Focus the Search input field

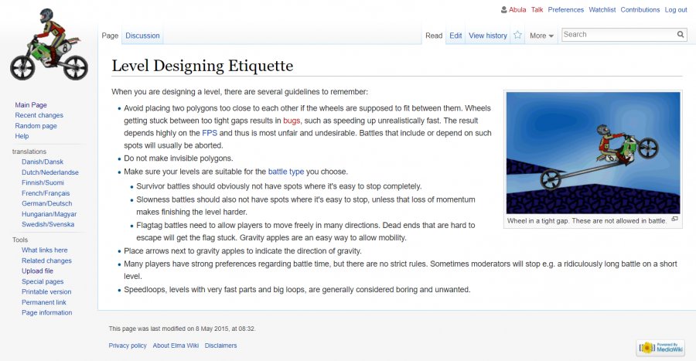(619, 35)
